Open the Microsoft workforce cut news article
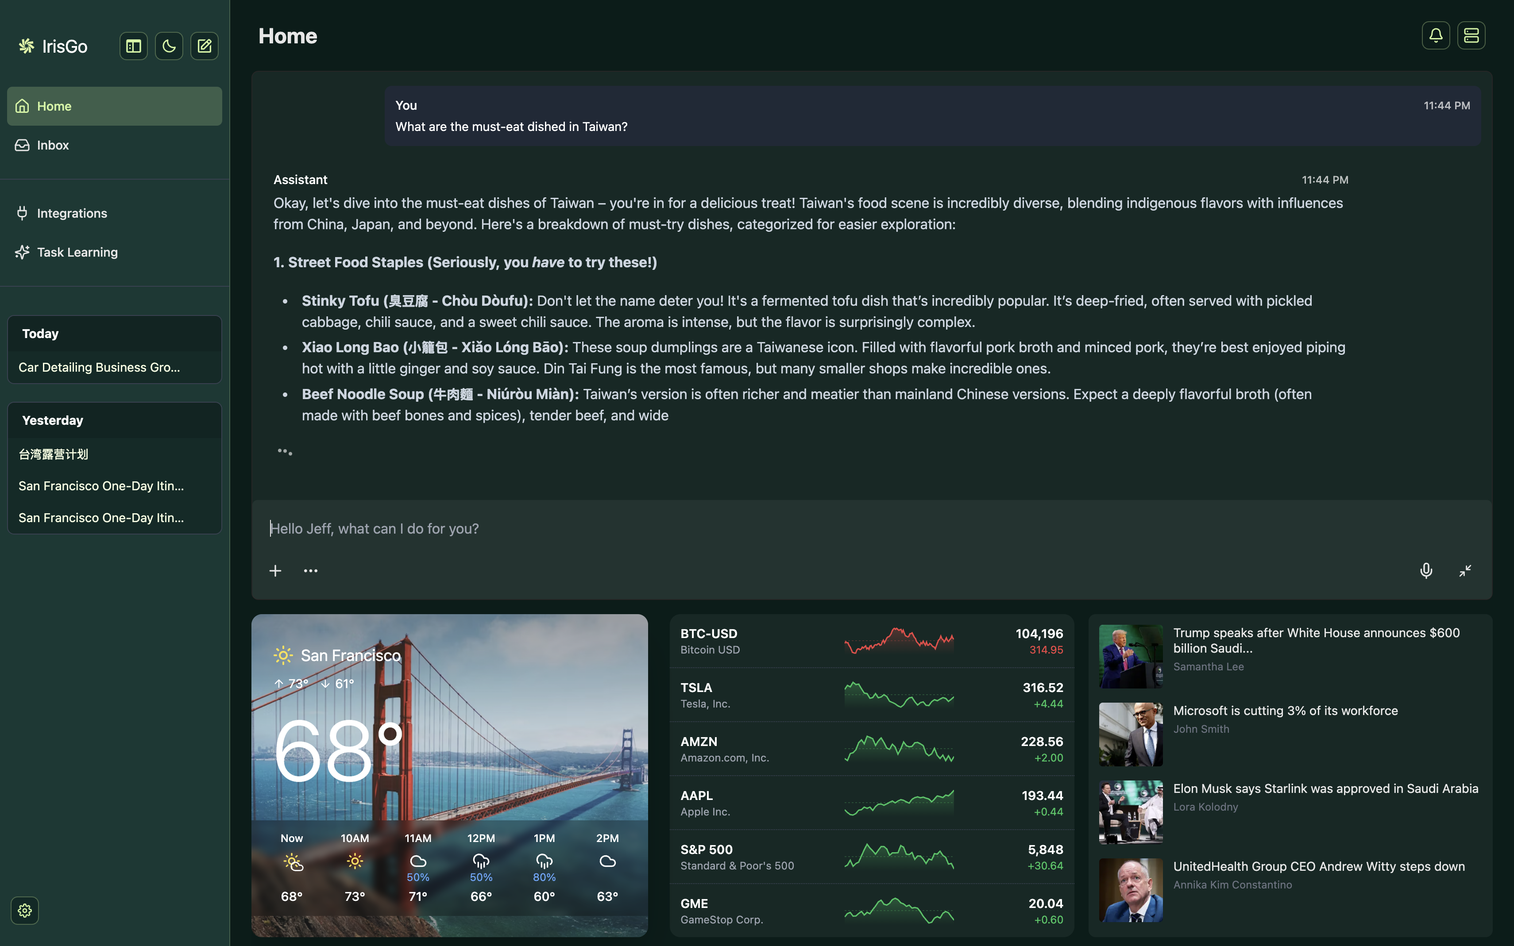Viewport: 1514px width, 946px height. (x=1285, y=711)
